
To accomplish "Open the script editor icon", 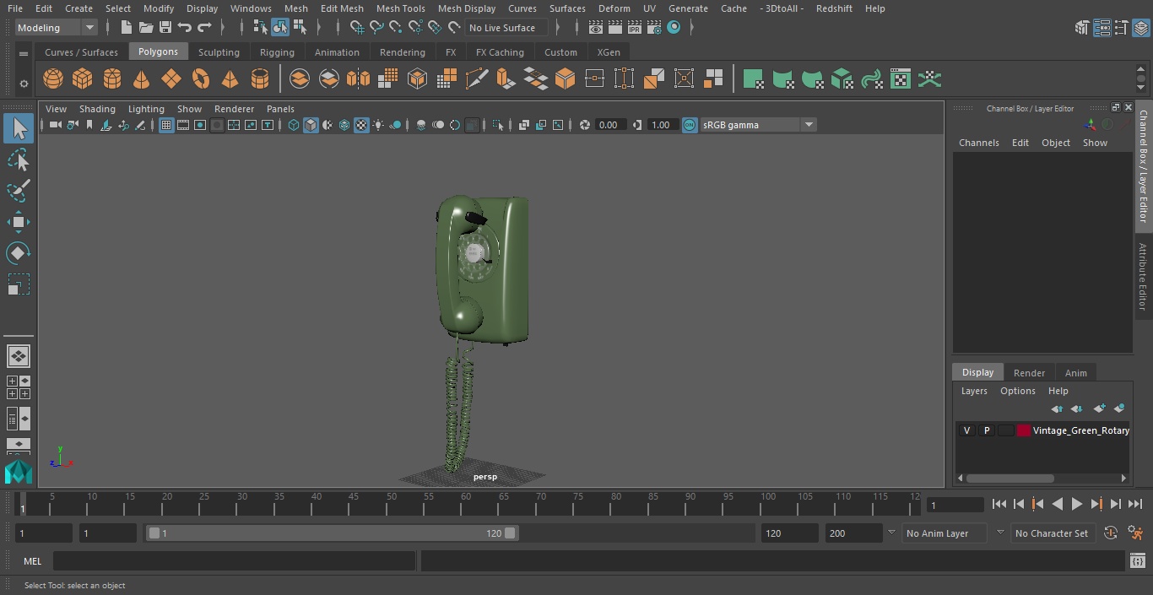I will (x=1137, y=561).
